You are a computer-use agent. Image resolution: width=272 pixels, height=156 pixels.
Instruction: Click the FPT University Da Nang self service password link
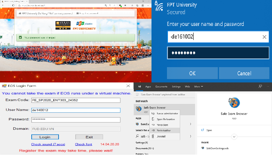point(46,13)
